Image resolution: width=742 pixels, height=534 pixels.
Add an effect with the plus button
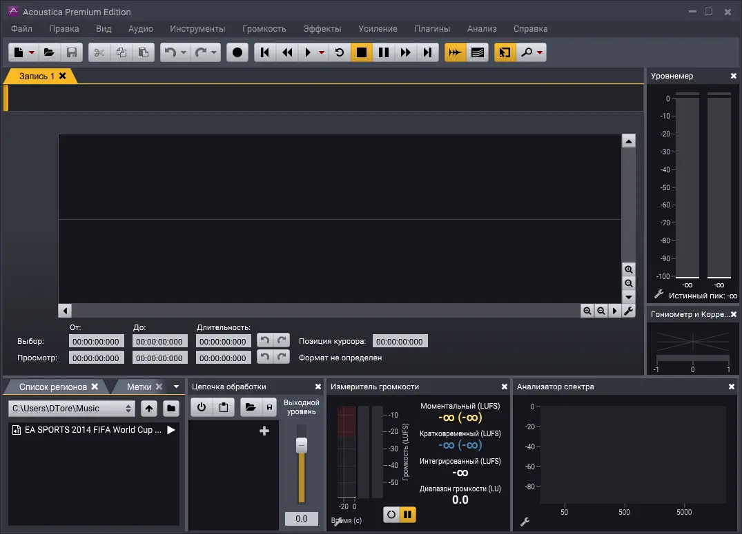click(x=264, y=430)
